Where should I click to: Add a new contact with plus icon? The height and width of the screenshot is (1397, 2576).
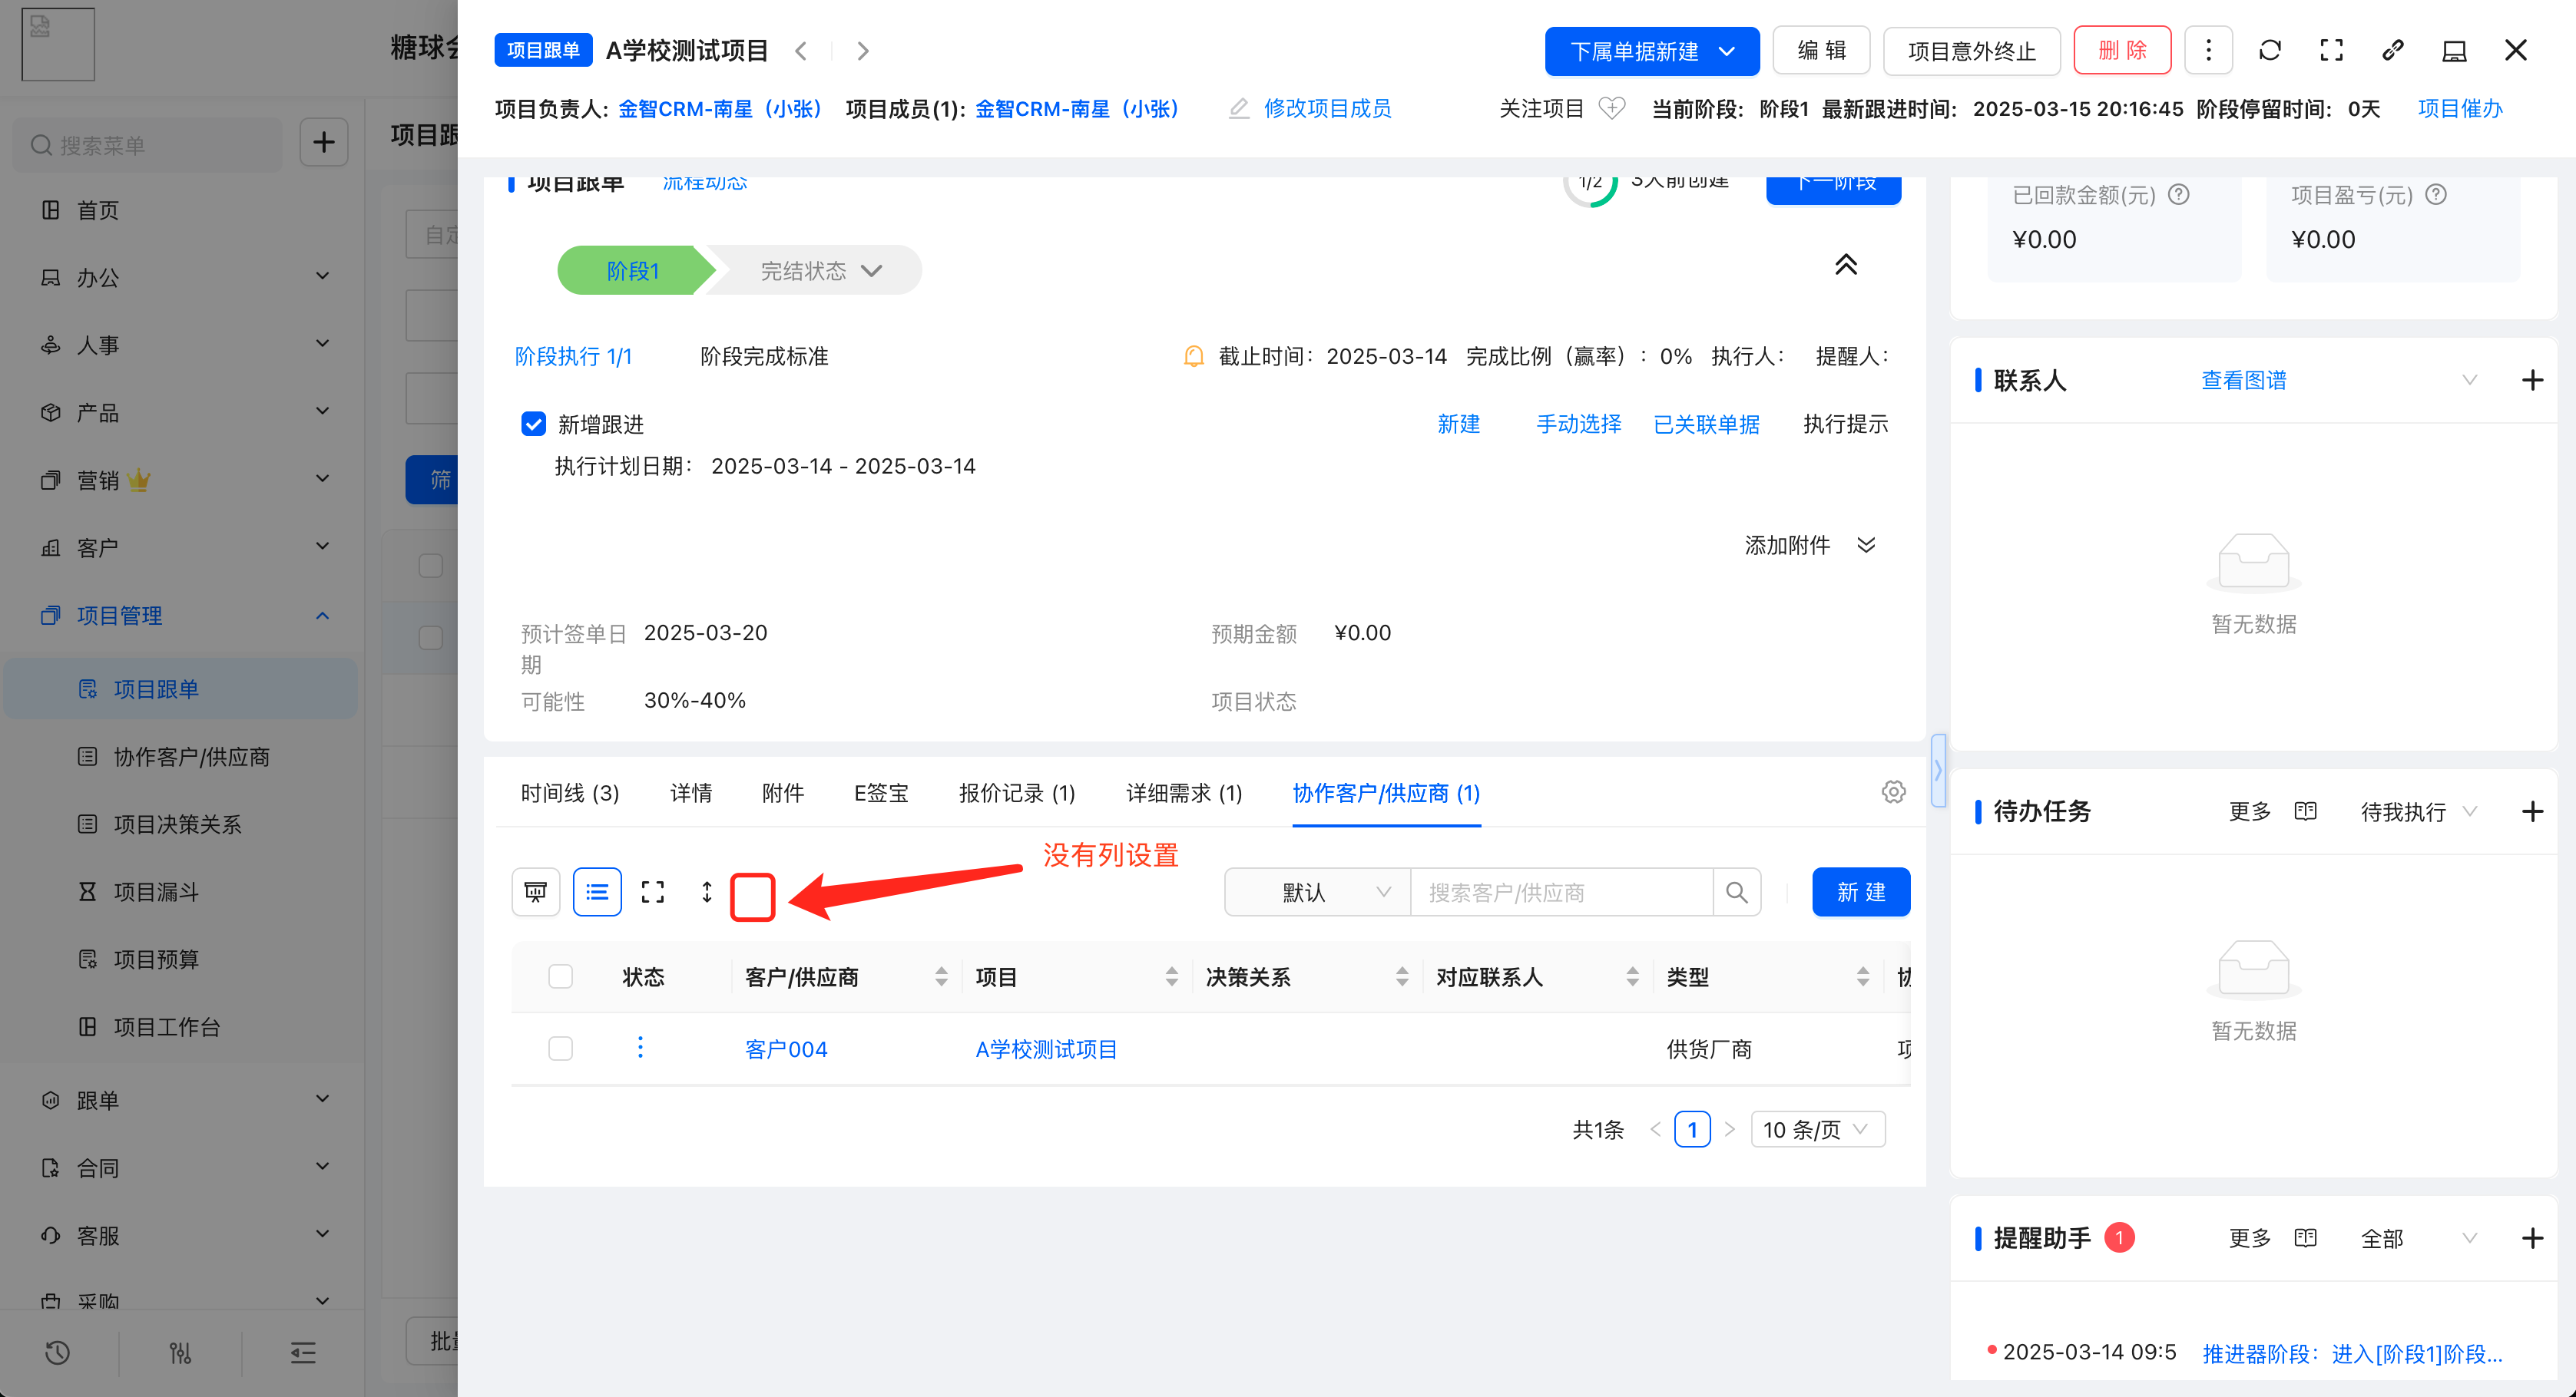[x=2532, y=380]
